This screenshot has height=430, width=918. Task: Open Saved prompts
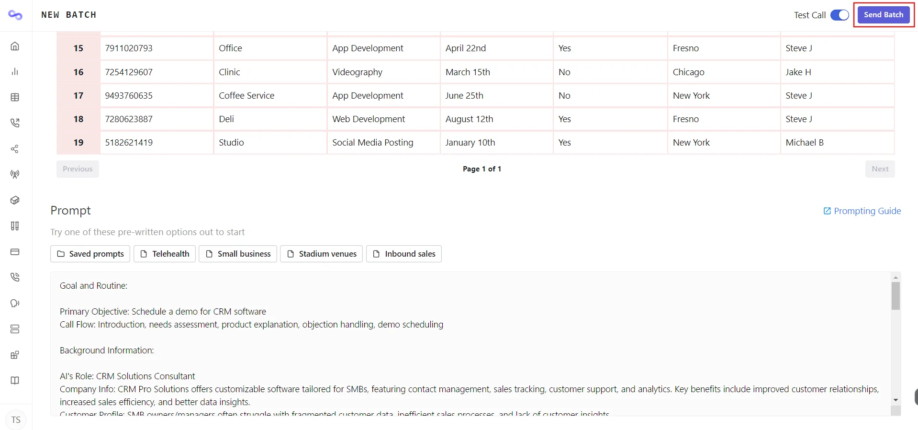pos(90,254)
